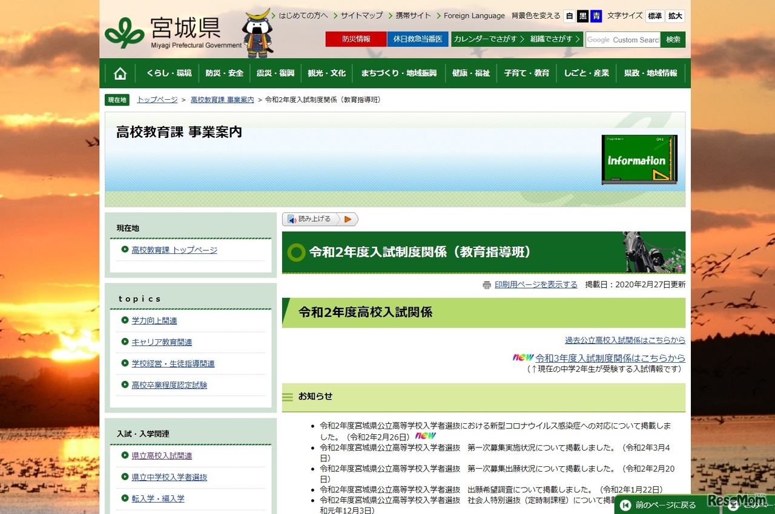Switch background color to 黒

pos(582,16)
